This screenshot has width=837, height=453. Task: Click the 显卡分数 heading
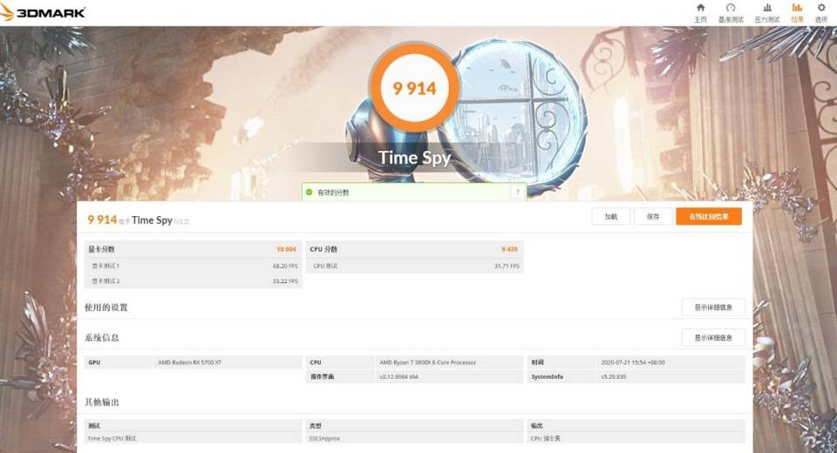click(101, 249)
